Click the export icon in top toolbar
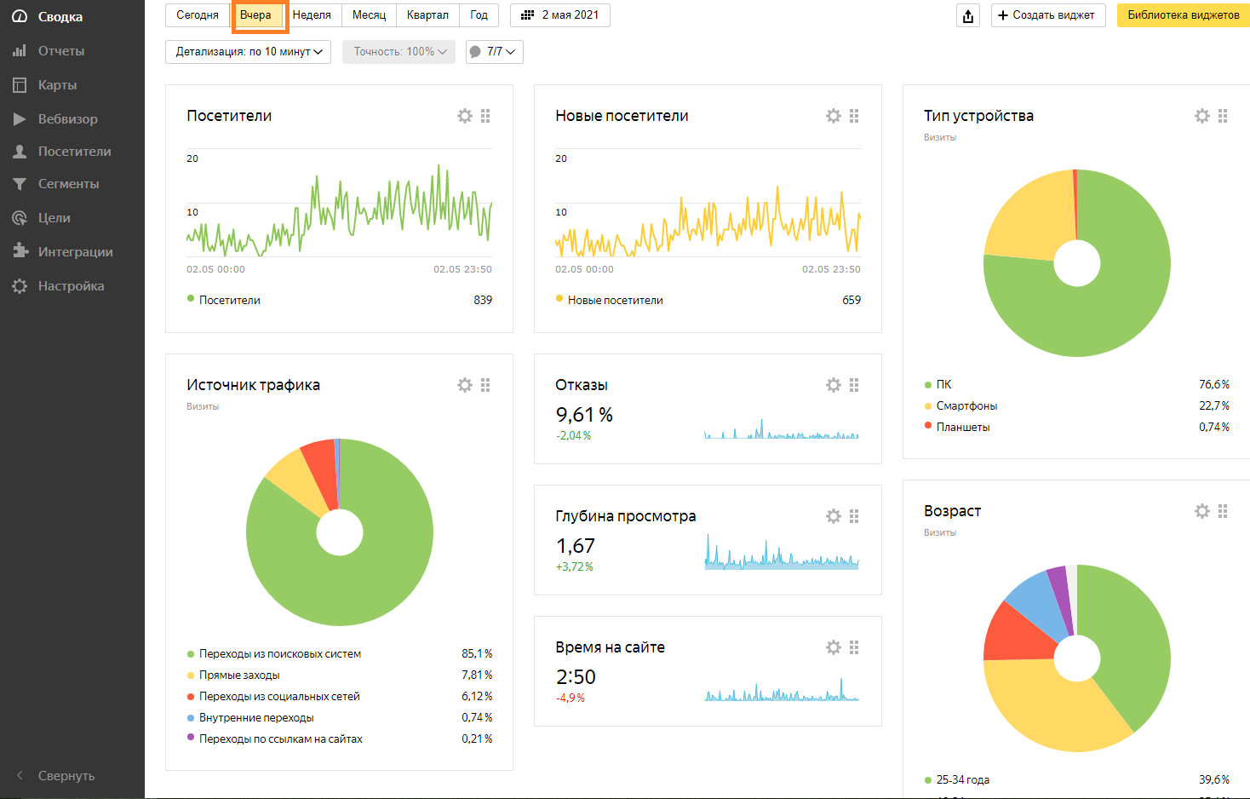Image resolution: width=1250 pixels, height=799 pixels. (968, 15)
